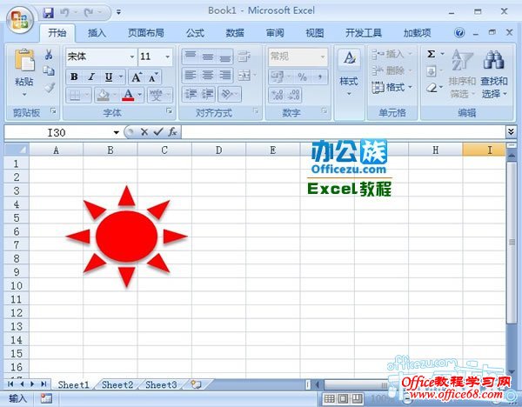The height and width of the screenshot is (407, 522).
Task: Click the AutoSum sigma icon
Action: point(432,54)
